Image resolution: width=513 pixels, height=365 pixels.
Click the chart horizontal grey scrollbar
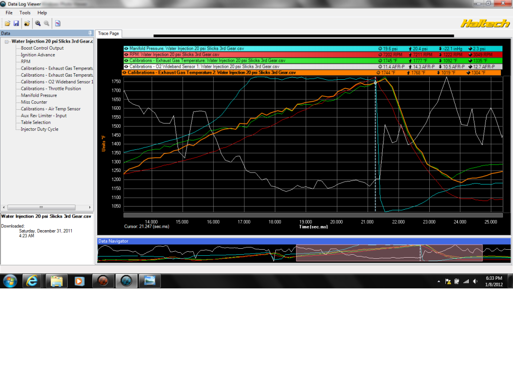click(x=313, y=215)
